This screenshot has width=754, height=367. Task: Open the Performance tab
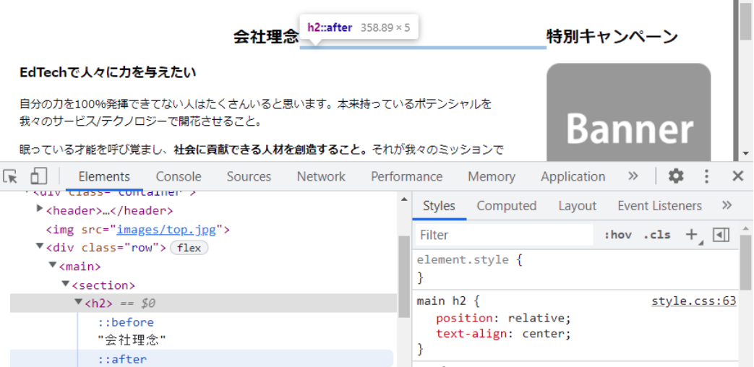[406, 177]
